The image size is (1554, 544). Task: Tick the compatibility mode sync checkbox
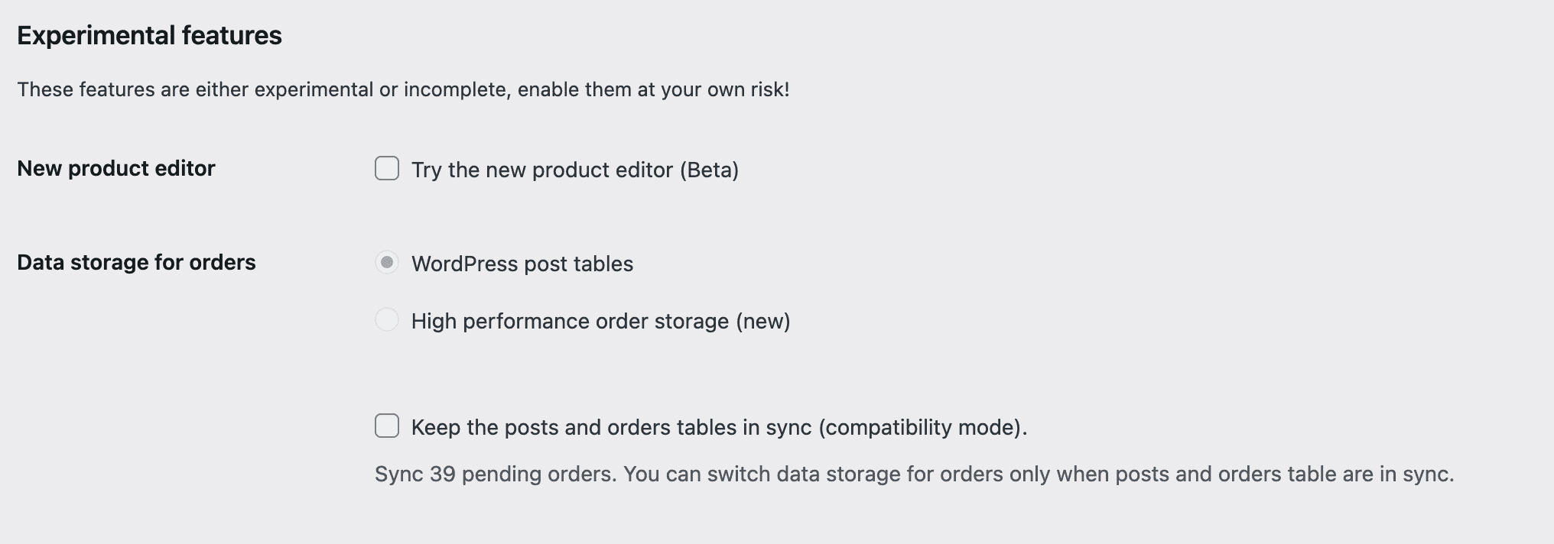387,426
